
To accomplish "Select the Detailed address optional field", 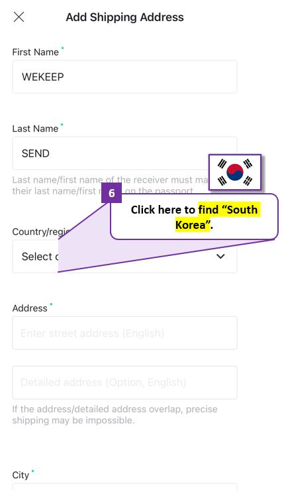I will [124, 382].
